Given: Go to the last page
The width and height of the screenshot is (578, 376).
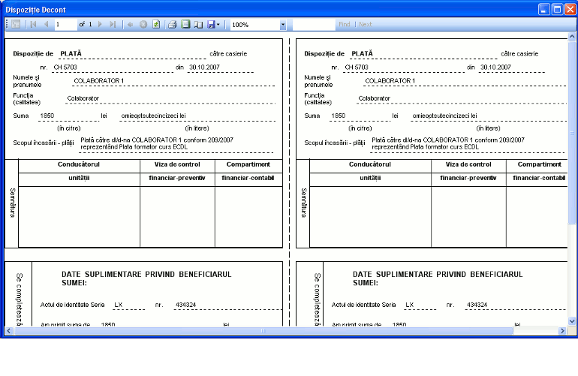Looking at the screenshot, I should 113,24.
